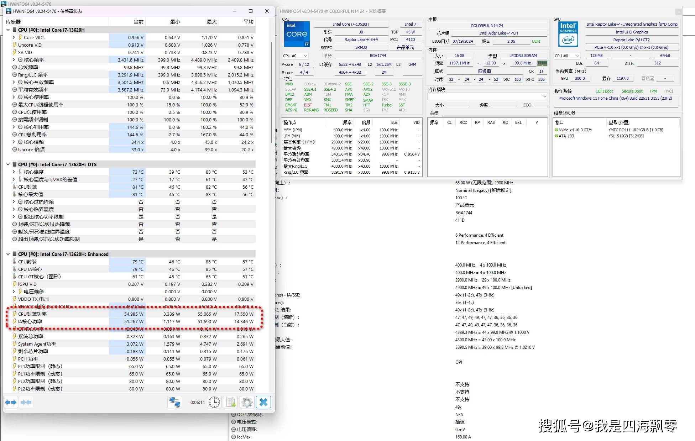Click the Uncore VID lightning icon
Image resolution: width=695 pixels, height=441 pixels.
pyautogui.click(x=15, y=45)
